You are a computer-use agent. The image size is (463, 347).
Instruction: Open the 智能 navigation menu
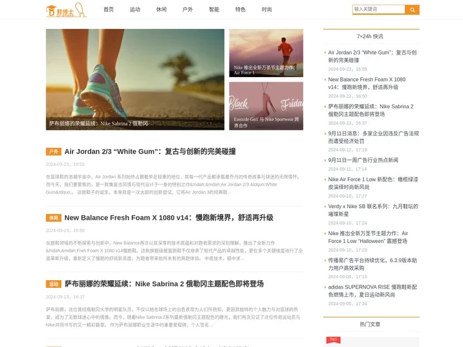coord(214,10)
